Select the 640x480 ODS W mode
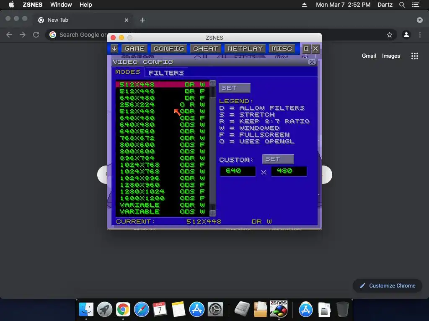 [163, 125]
